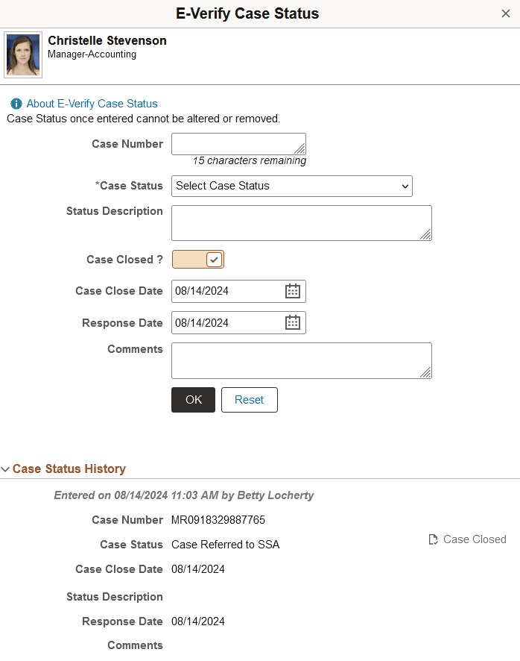Click the Case Status dropdown arrow
This screenshot has width=520, height=661.
coord(405,186)
